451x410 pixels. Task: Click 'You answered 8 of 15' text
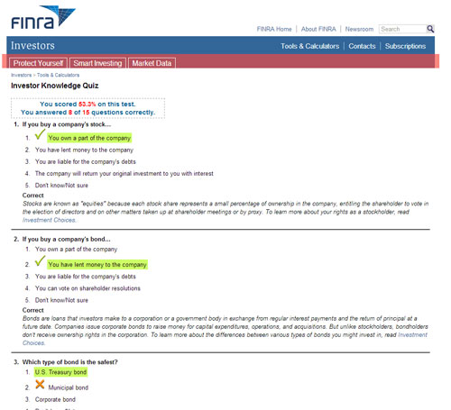tap(87, 113)
